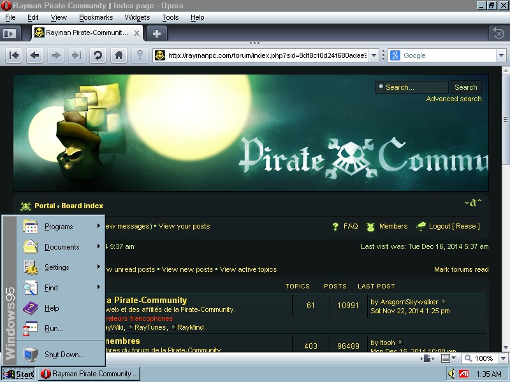Viewport: 510px width, 382px height.
Task: Open the Widgets menu
Action: pyautogui.click(x=137, y=17)
